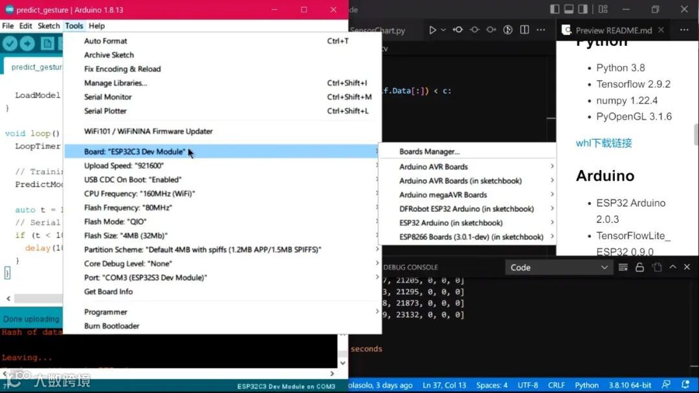This screenshot has height=393, width=699.
Task: Open the Serial Monitor menu entry
Action: tap(223, 96)
